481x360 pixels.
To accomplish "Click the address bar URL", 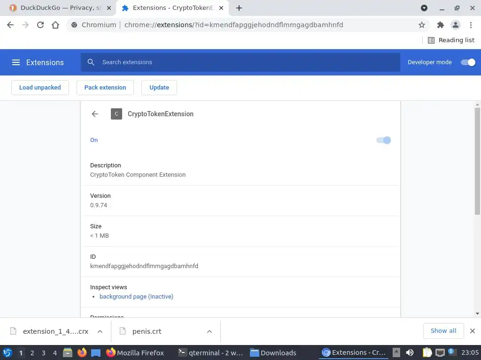I will (x=234, y=25).
